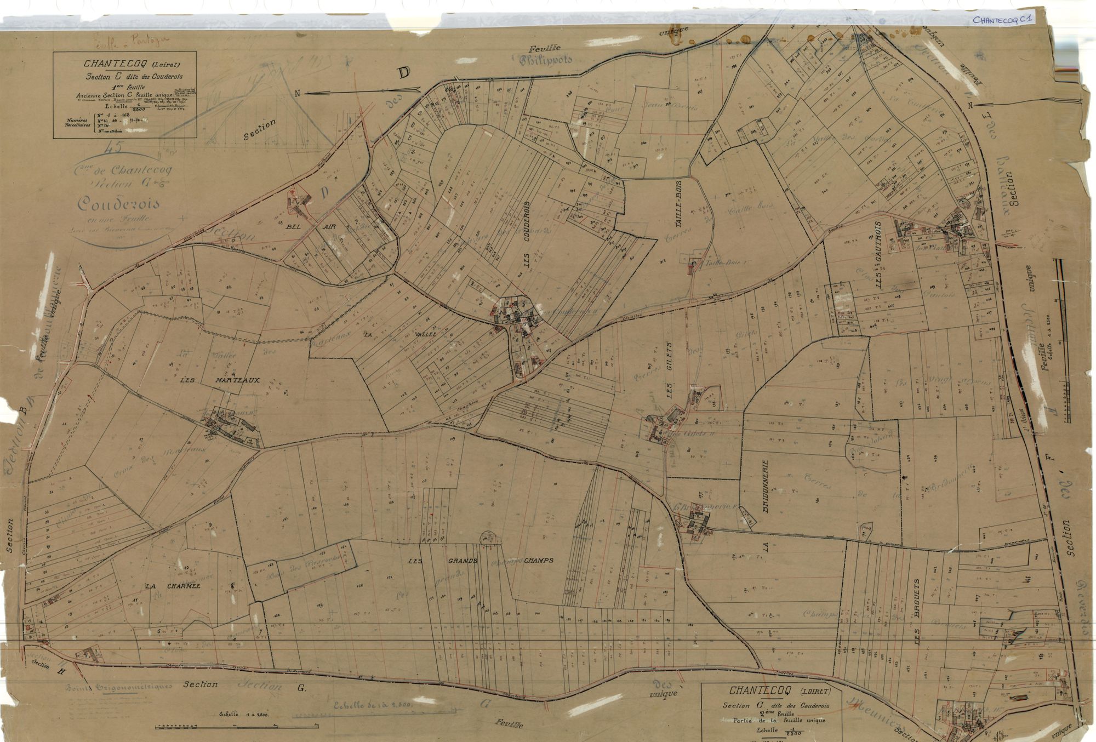Click the north arrow beside the large D
Screen dimensions: 1096x742
point(362,91)
